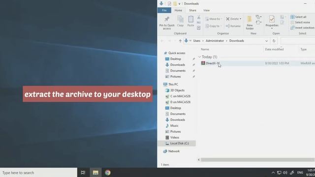Open the Move to dropdown
Image resolution: width=315 pixels, height=177 pixels.
tap(214, 19)
